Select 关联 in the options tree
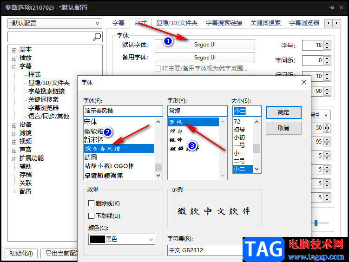The width and height of the screenshot is (349, 262). pos(26,183)
